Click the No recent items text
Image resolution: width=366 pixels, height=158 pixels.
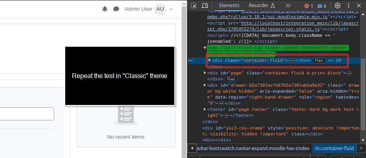[126, 137]
